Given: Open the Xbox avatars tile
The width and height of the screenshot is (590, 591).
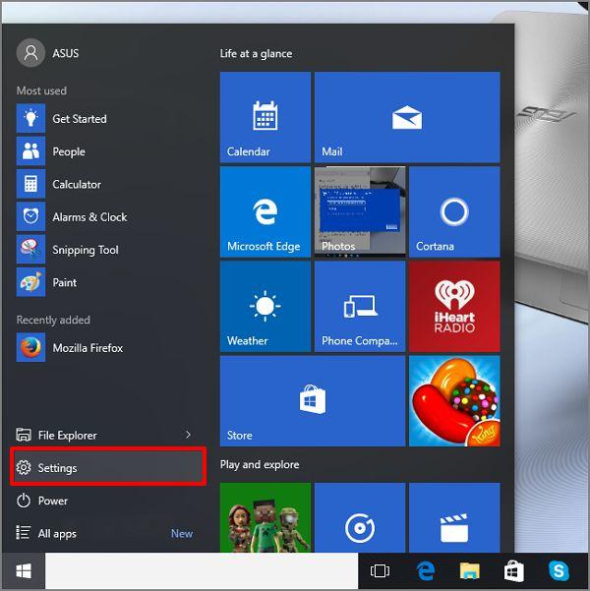Looking at the screenshot, I should pos(265,517).
